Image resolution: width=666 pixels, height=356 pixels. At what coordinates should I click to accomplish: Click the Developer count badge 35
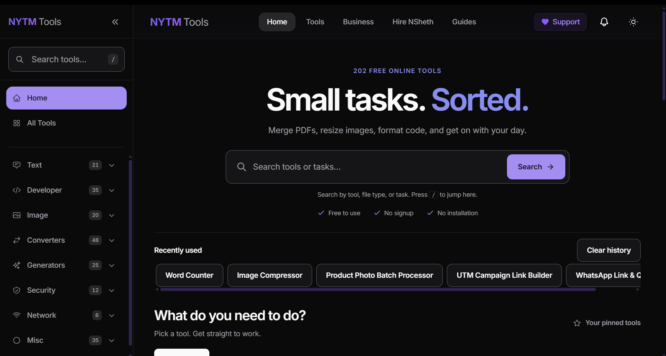pos(95,190)
